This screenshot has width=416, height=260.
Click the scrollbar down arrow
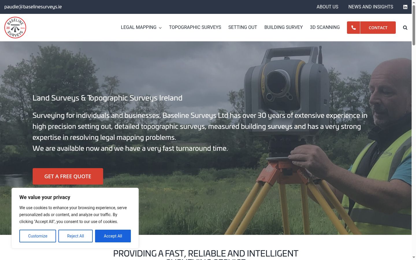(x=414, y=257)
